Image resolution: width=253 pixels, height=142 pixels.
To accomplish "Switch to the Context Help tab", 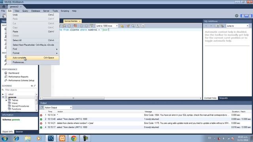I will click(210, 98).
